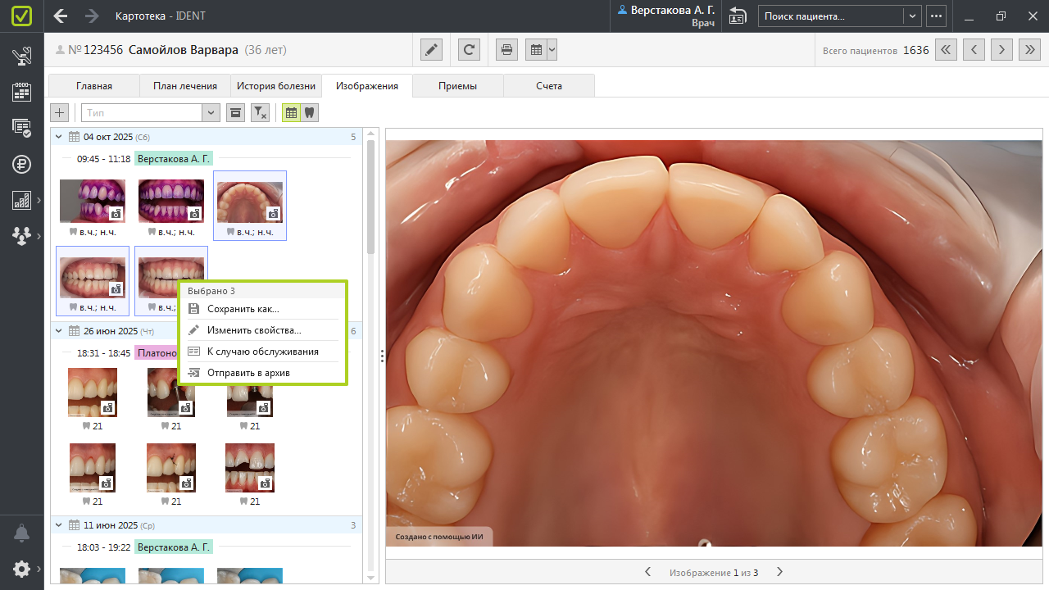
Task: Open the Тип filter dropdown
Action: [x=211, y=113]
